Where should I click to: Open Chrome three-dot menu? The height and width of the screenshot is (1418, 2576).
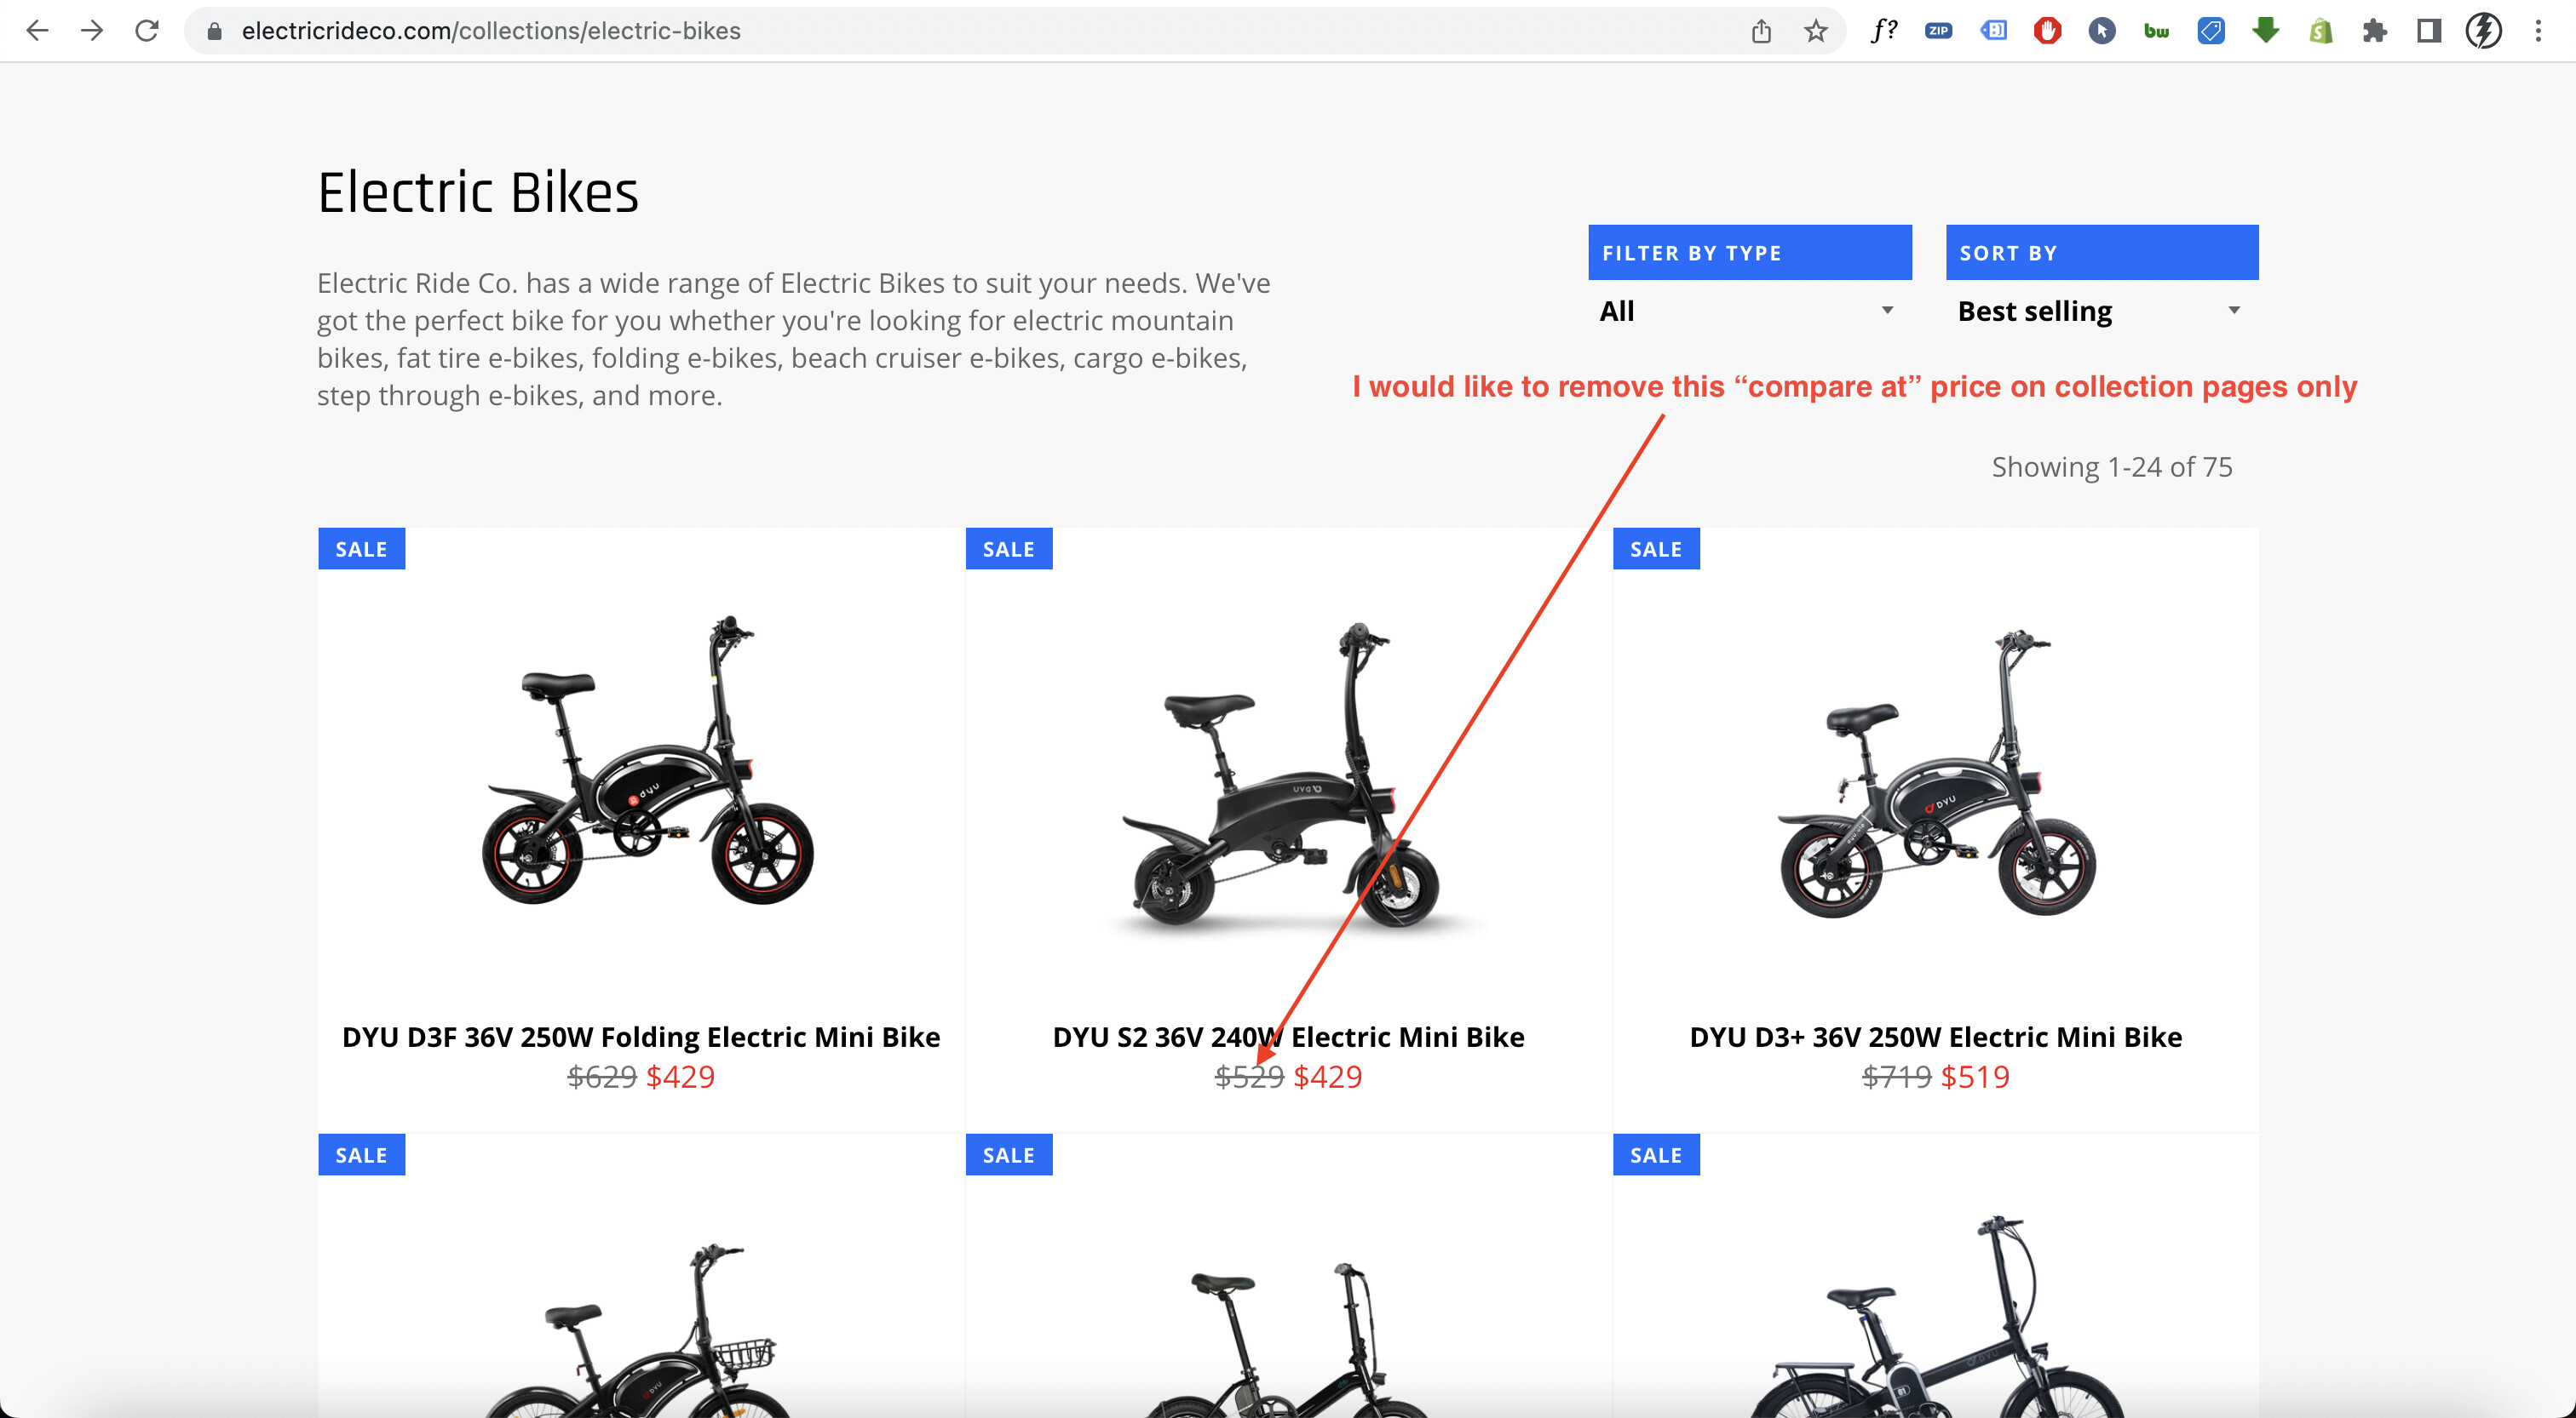click(x=2538, y=31)
